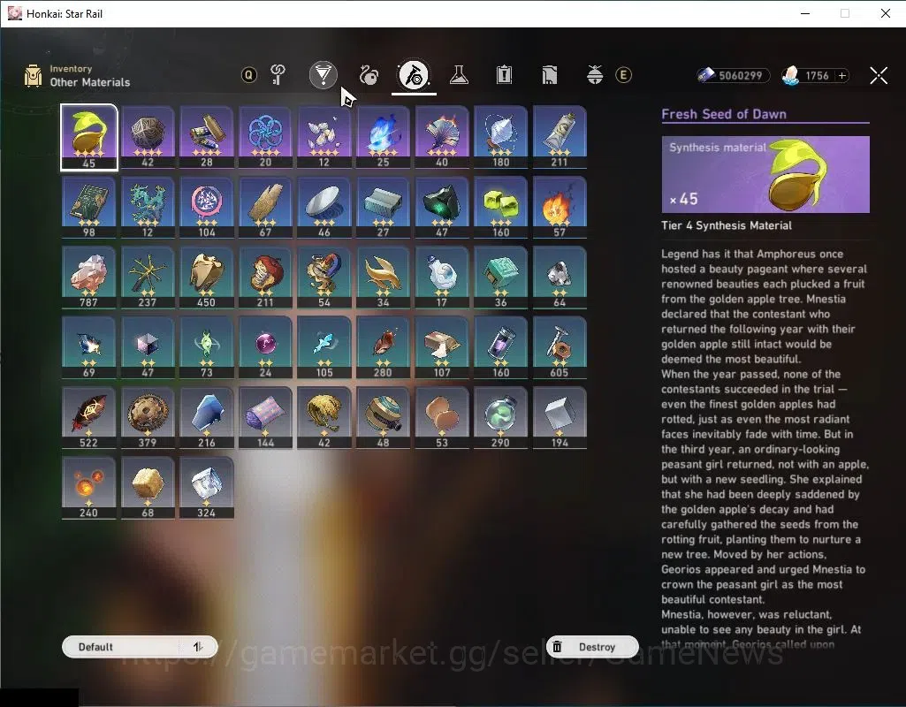Click the Inventory backpack icon

pyautogui.click(x=33, y=76)
